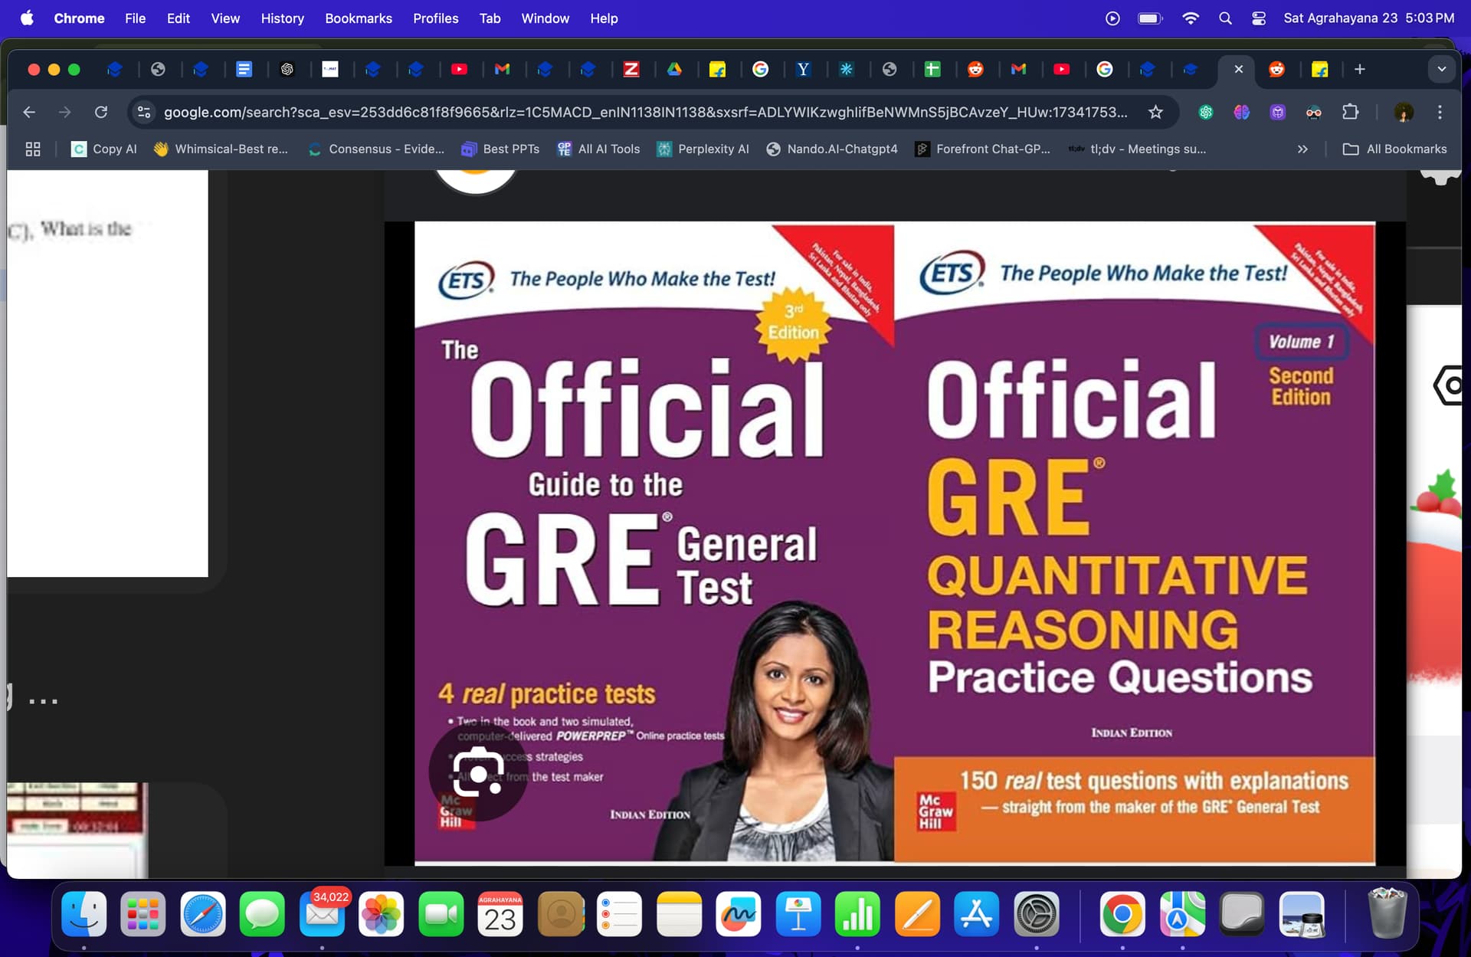1471x957 pixels.
Task: Open the Bookmarks menu
Action: [358, 18]
